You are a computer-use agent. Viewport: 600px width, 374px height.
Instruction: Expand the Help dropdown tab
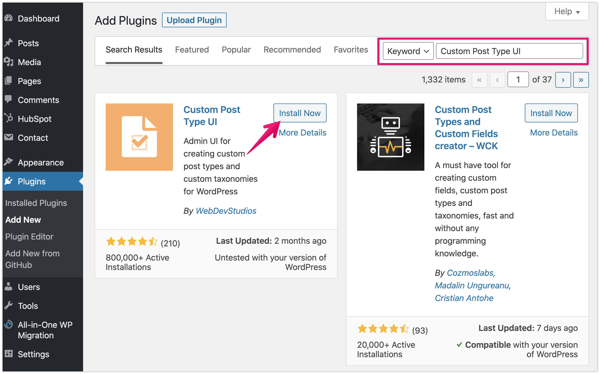pos(567,12)
